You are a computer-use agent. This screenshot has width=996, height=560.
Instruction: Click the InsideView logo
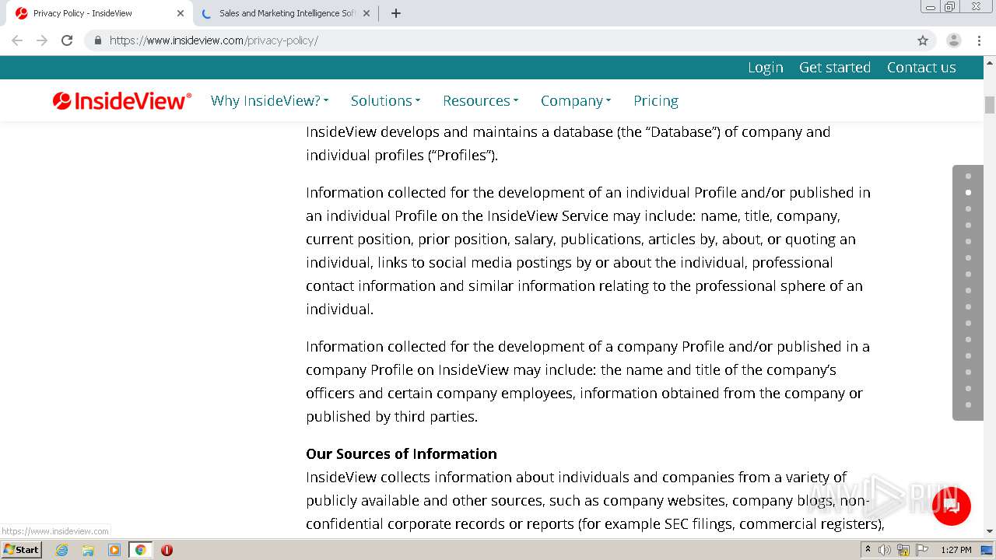[x=122, y=100]
